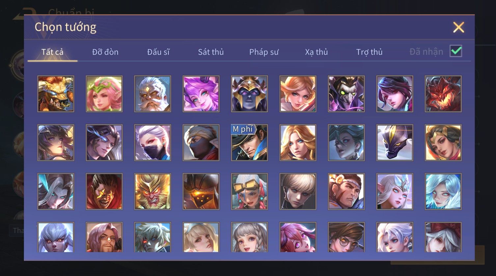
Task: Pick the brown-haired hero with round glasses
Action: click(x=346, y=237)
